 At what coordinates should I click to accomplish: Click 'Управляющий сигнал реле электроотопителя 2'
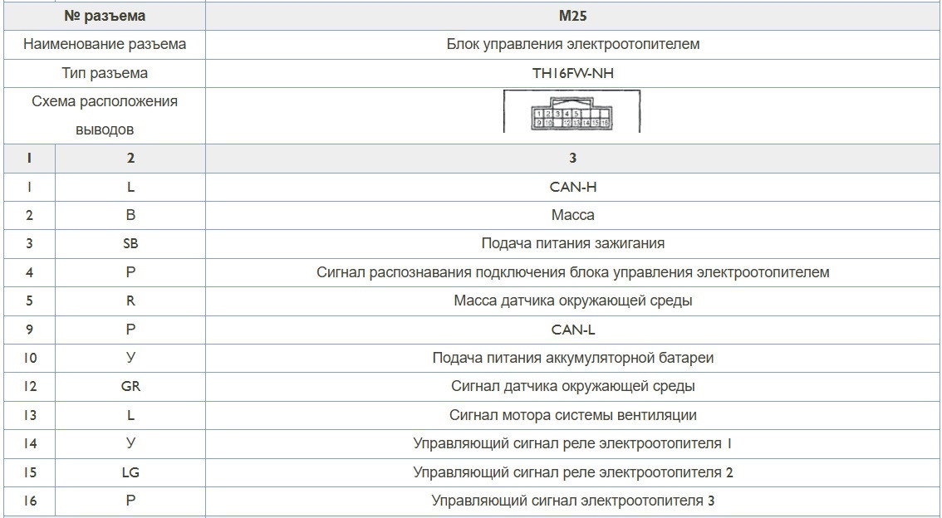(x=572, y=472)
